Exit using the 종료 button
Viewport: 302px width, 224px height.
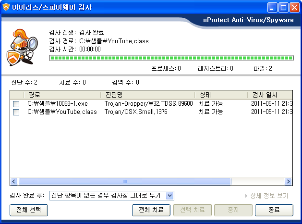coord(274,210)
